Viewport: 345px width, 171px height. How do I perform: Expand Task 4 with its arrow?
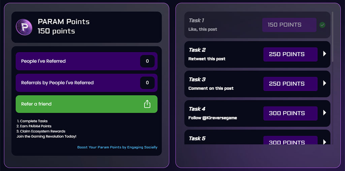(x=324, y=113)
